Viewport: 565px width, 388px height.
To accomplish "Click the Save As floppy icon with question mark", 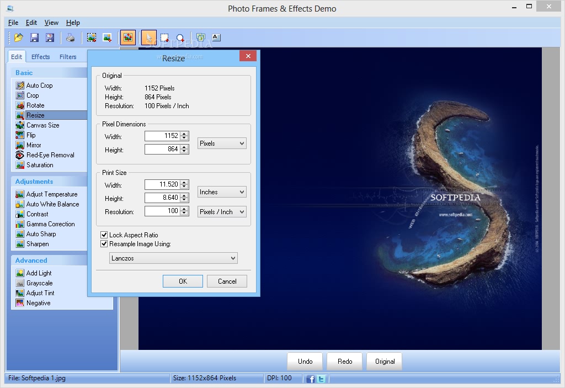I will 50,38.
